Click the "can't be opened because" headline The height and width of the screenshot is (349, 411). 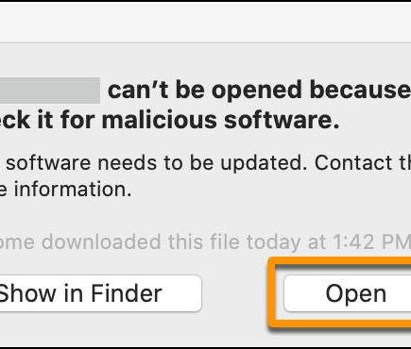259,91
